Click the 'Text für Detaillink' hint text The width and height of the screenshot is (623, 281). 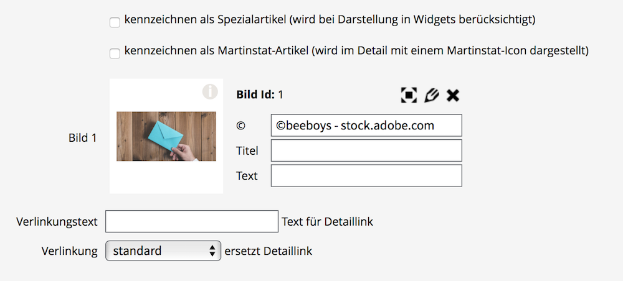point(327,221)
